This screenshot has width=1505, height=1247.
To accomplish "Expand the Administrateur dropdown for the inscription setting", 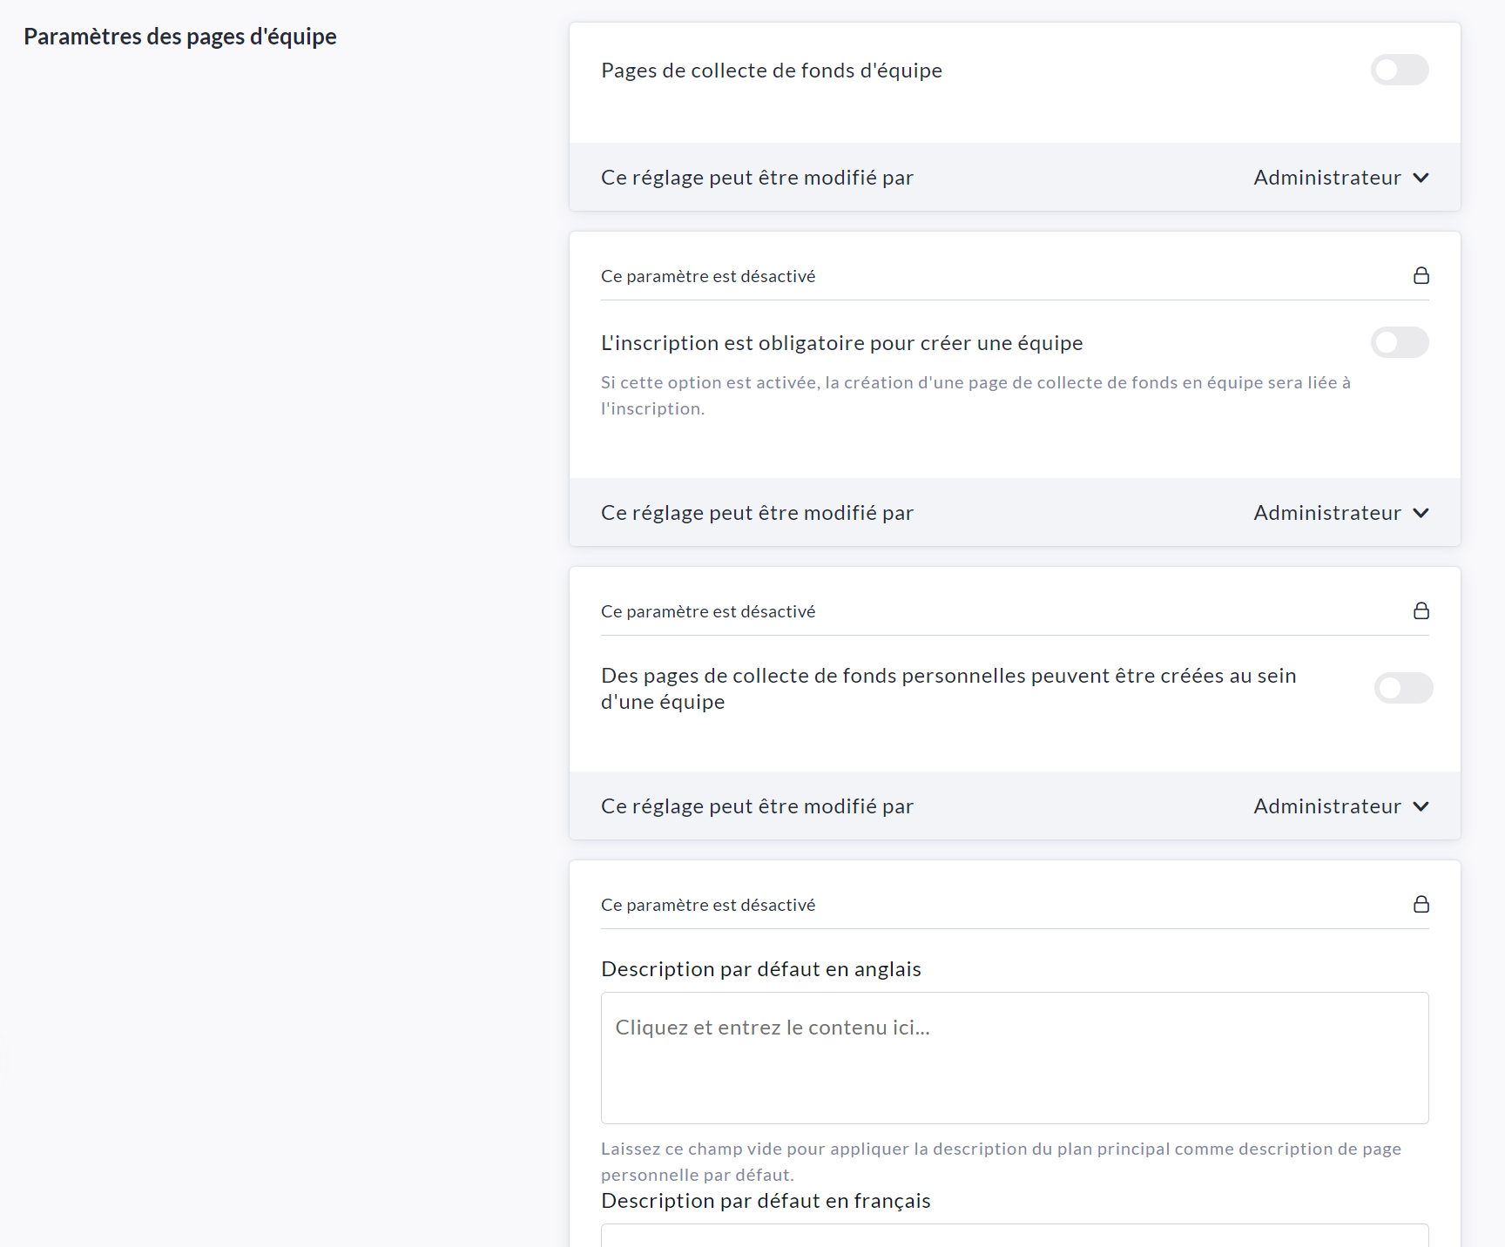I will 1340,513.
